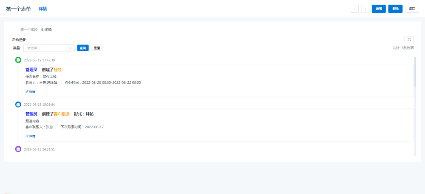Expand activity records to fullscreen

tap(409, 39)
